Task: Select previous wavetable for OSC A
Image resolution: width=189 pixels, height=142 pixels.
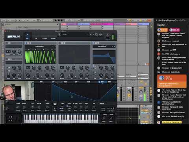Action: 53,46
